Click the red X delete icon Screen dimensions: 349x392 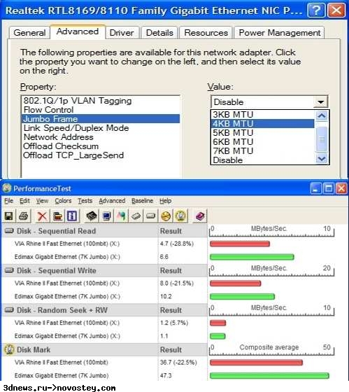(42, 216)
